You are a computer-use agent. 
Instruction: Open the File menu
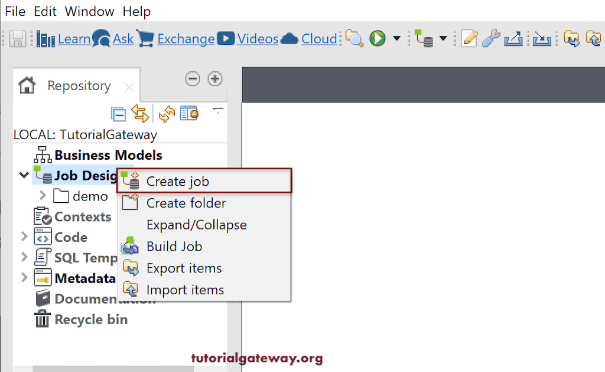pyautogui.click(x=15, y=11)
